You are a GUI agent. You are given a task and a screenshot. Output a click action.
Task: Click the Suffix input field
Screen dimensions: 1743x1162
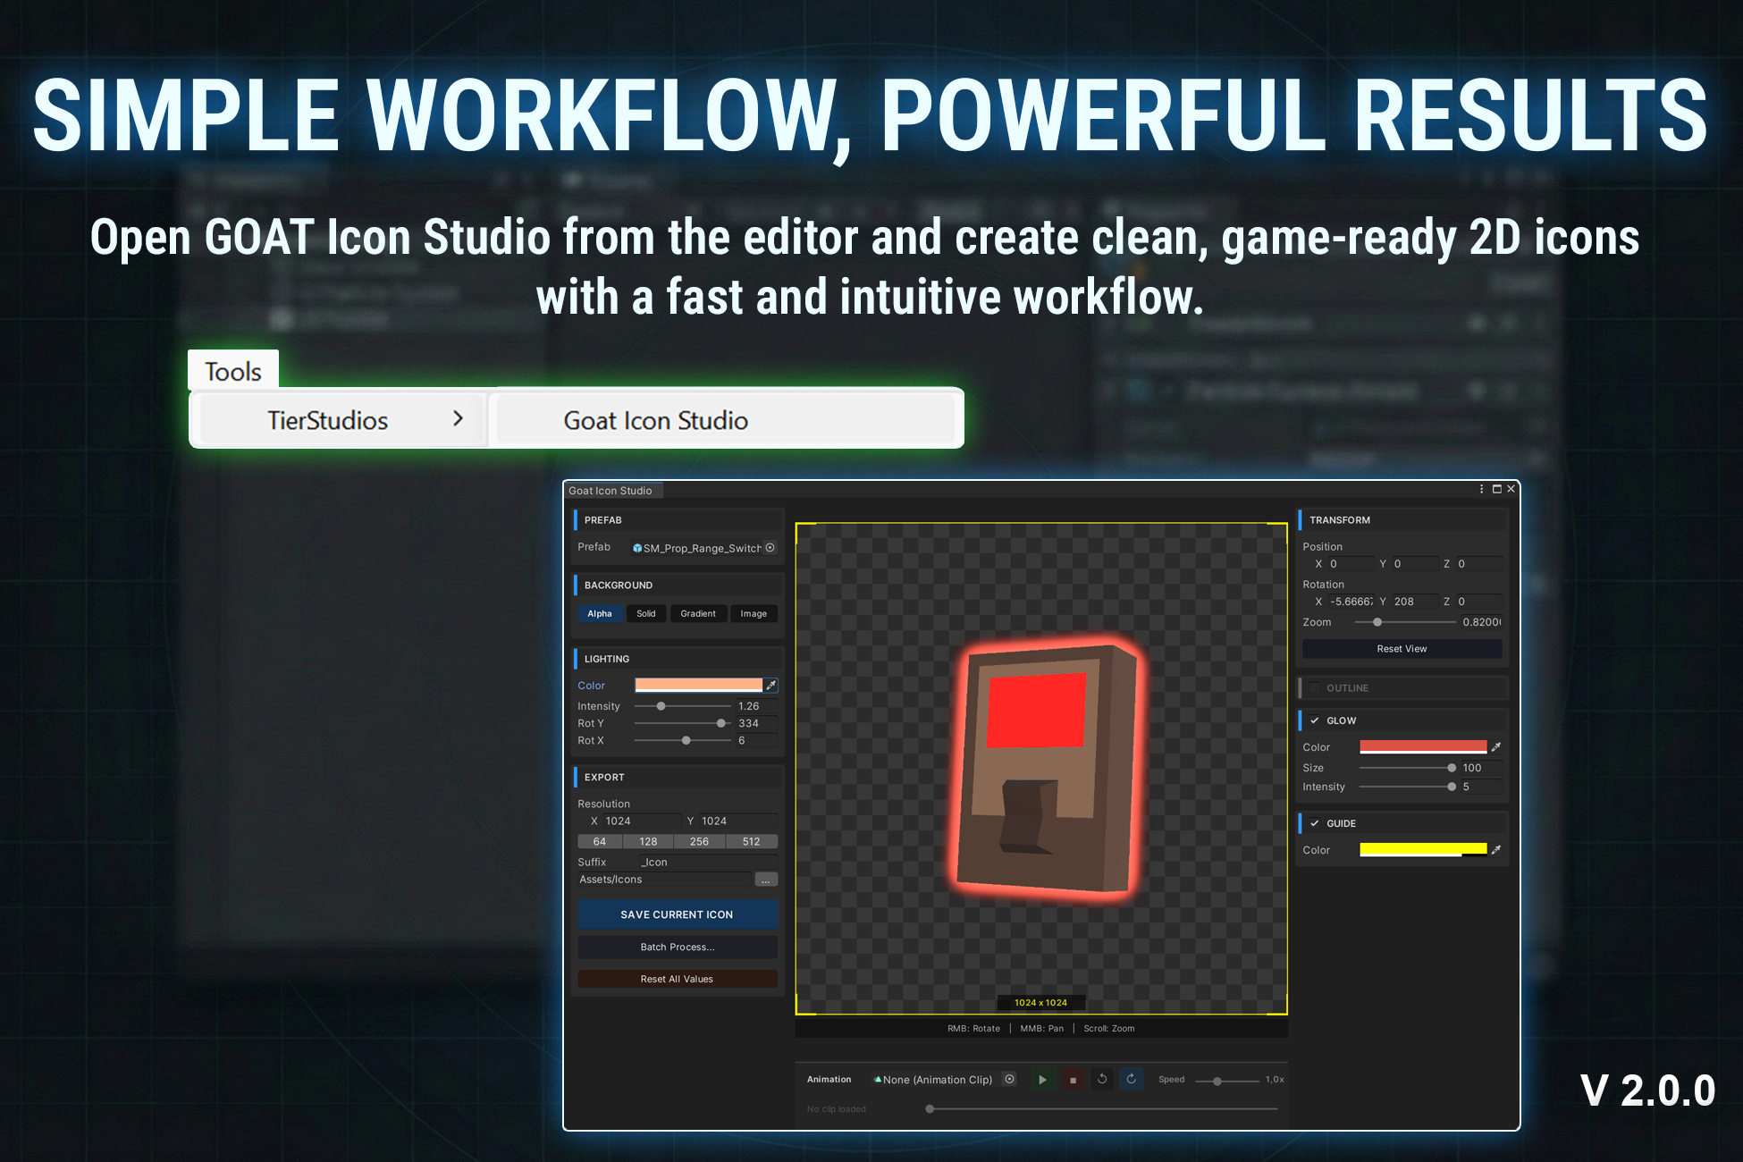707,863
